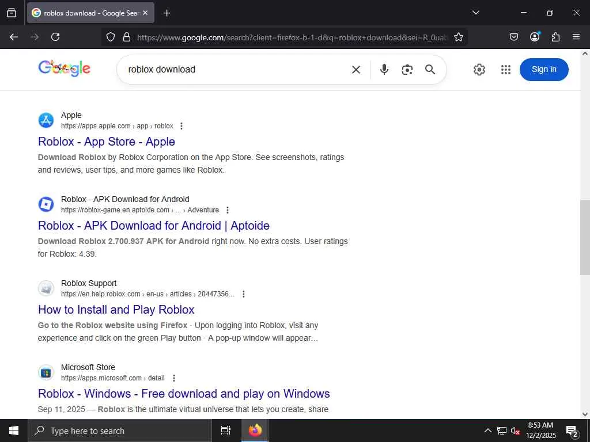Expand the list all tabs chevron
590x442 pixels.
(x=475, y=13)
